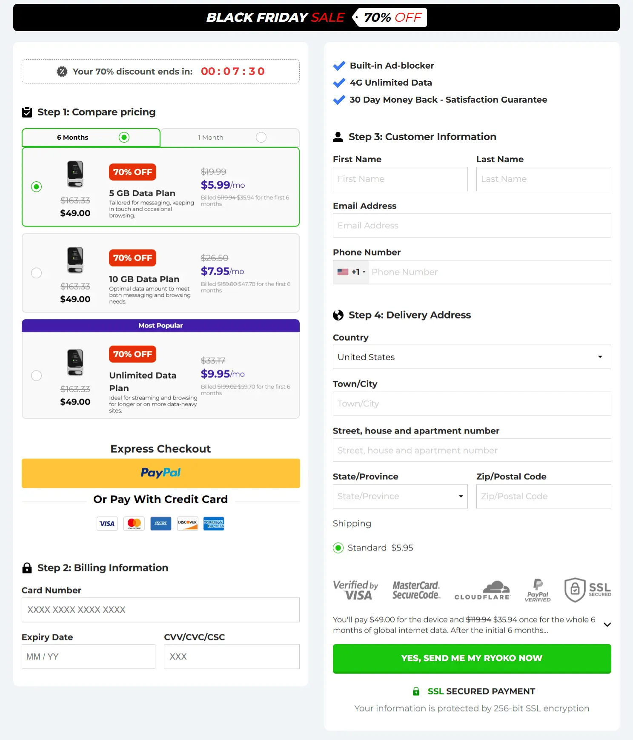The height and width of the screenshot is (740, 633).
Task: Click the SSL Secured shield badge
Action: pyautogui.click(x=588, y=590)
